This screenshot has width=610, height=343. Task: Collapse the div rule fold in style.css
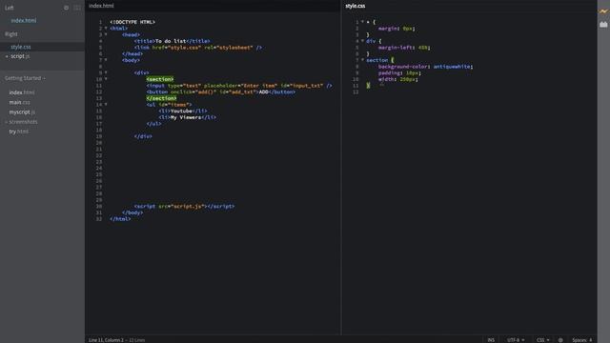tap(362, 41)
